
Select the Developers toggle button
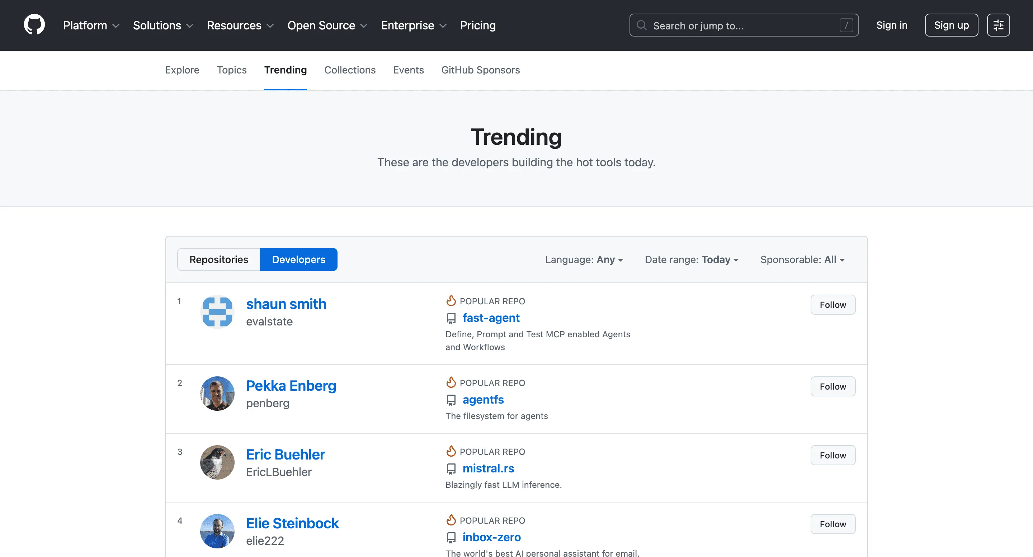tap(298, 260)
